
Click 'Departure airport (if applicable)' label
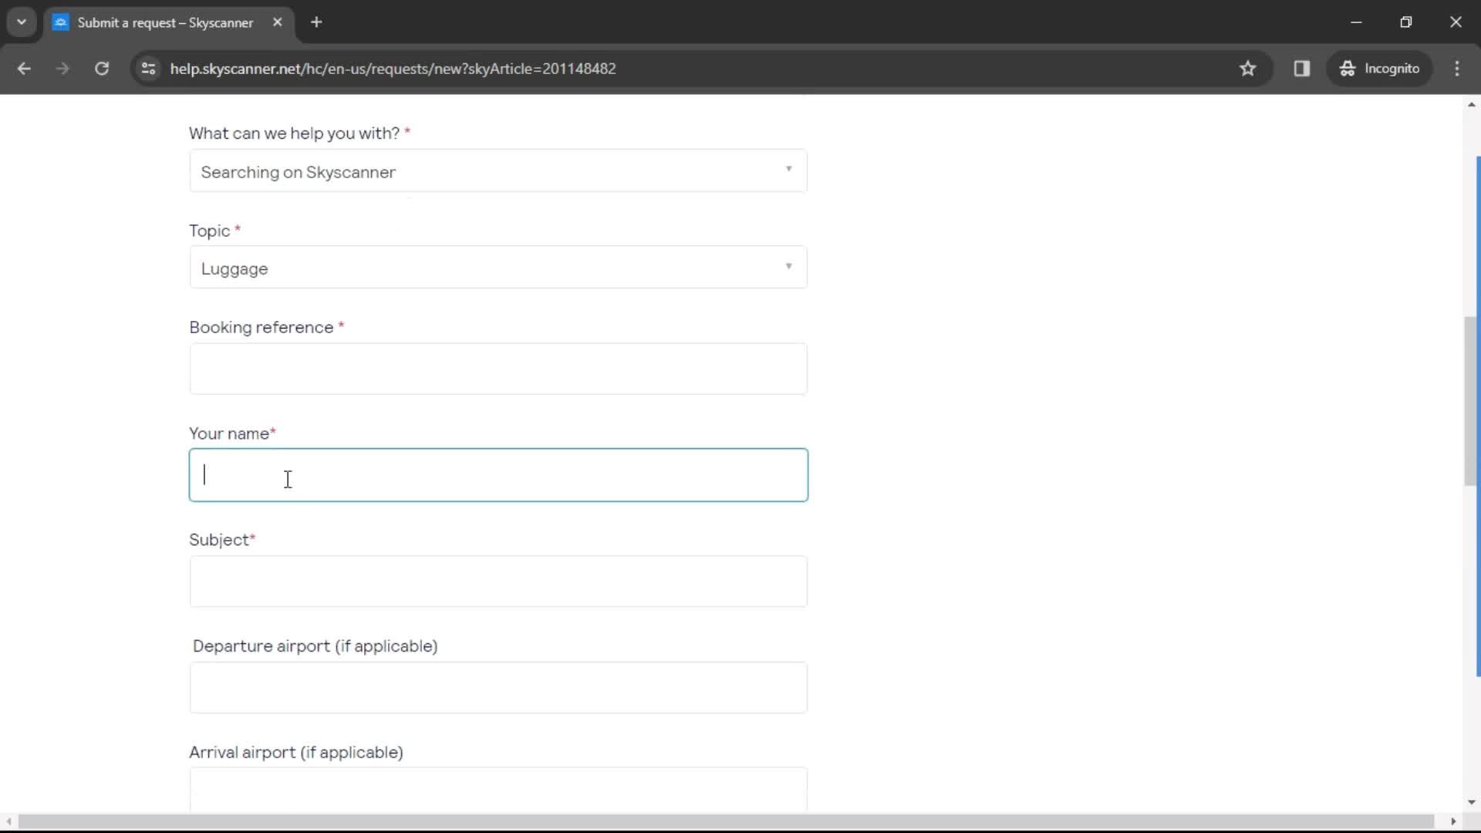(x=315, y=646)
